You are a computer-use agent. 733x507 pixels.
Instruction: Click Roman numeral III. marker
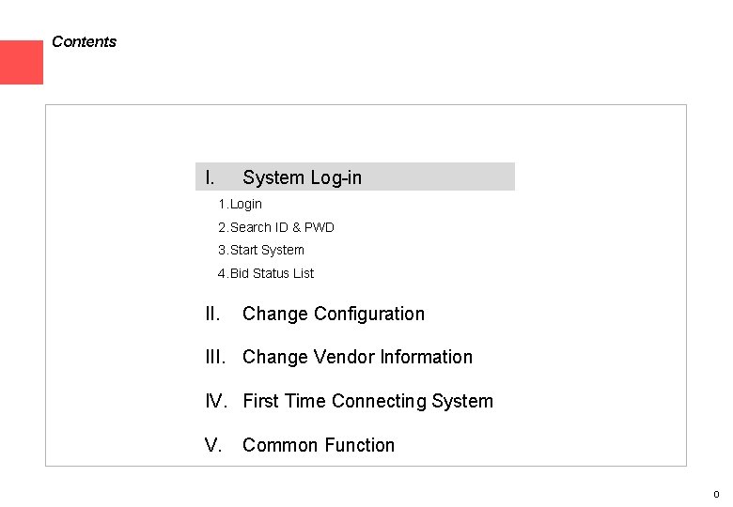click(x=216, y=357)
